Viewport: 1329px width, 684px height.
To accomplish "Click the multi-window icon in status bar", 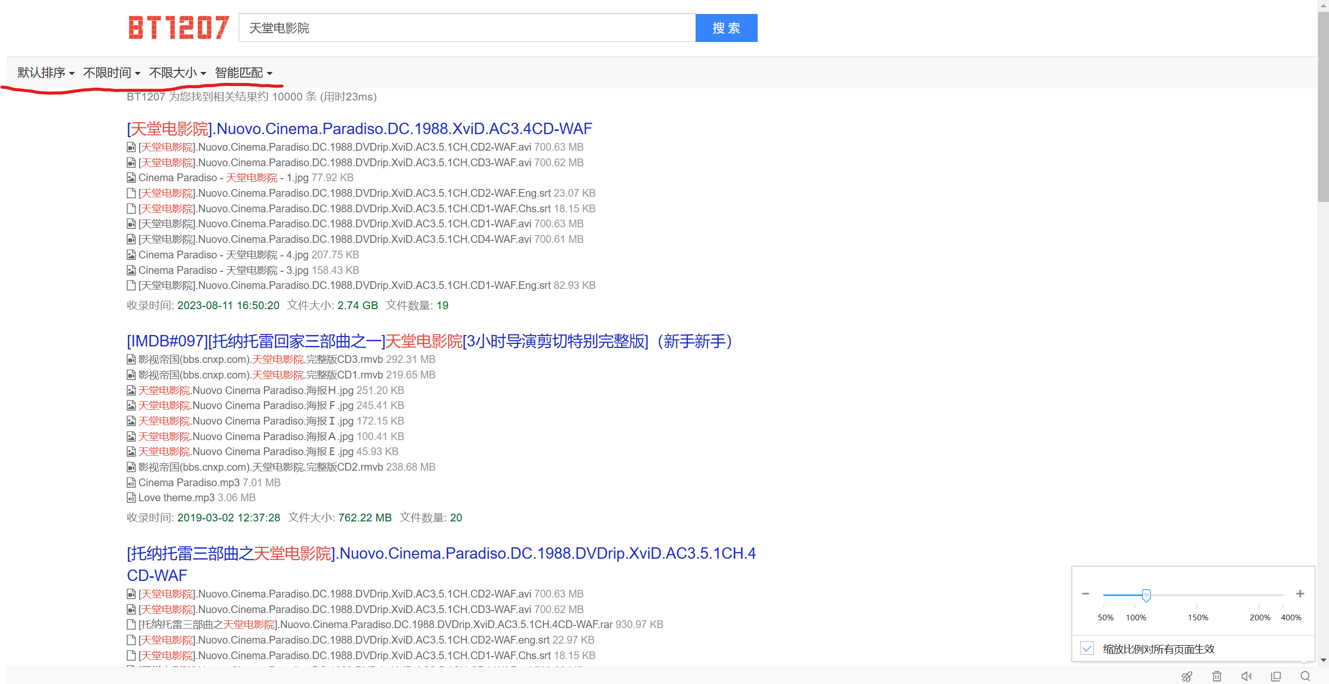I will [1276, 676].
